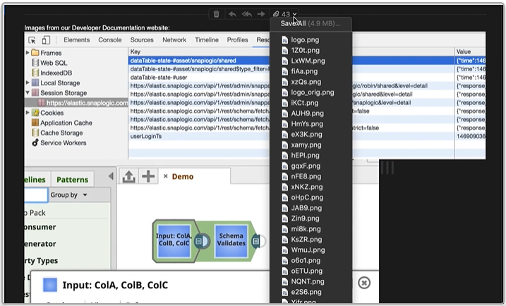Select logo.png in the attachment list
The width and height of the screenshot is (506, 306).
(304, 40)
